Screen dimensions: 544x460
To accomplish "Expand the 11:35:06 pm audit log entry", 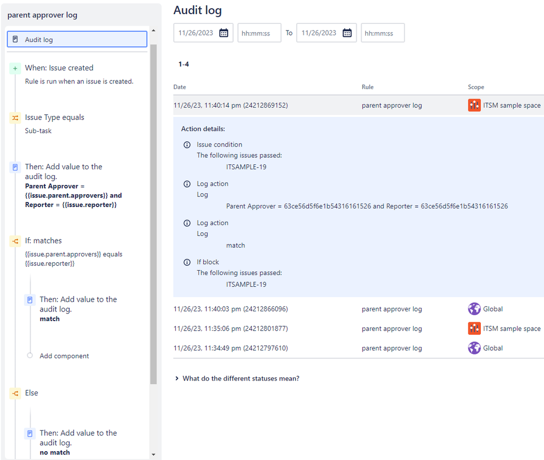I will click(358, 328).
